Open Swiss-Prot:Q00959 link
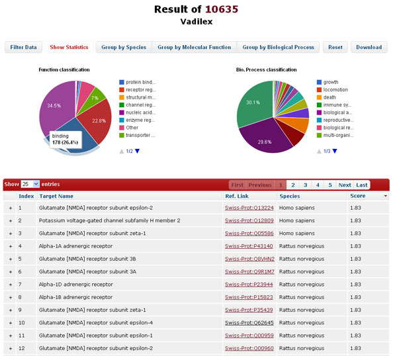The height and width of the screenshot is (356, 397). pyautogui.click(x=249, y=335)
